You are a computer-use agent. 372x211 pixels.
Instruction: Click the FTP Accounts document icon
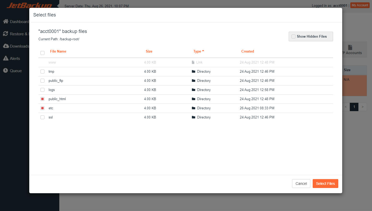tap(350, 48)
